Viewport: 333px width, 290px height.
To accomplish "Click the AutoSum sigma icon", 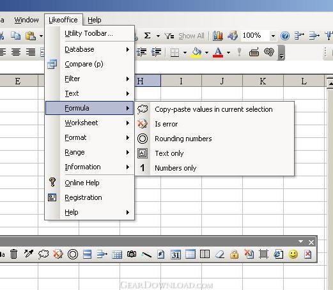I will pos(147,36).
